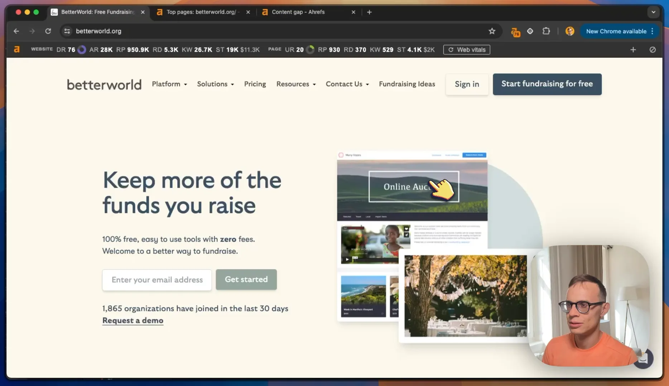Image resolution: width=669 pixels, height=386 pixels.
Task: Click the Online Auction preview image
Action: pos(412,187)
